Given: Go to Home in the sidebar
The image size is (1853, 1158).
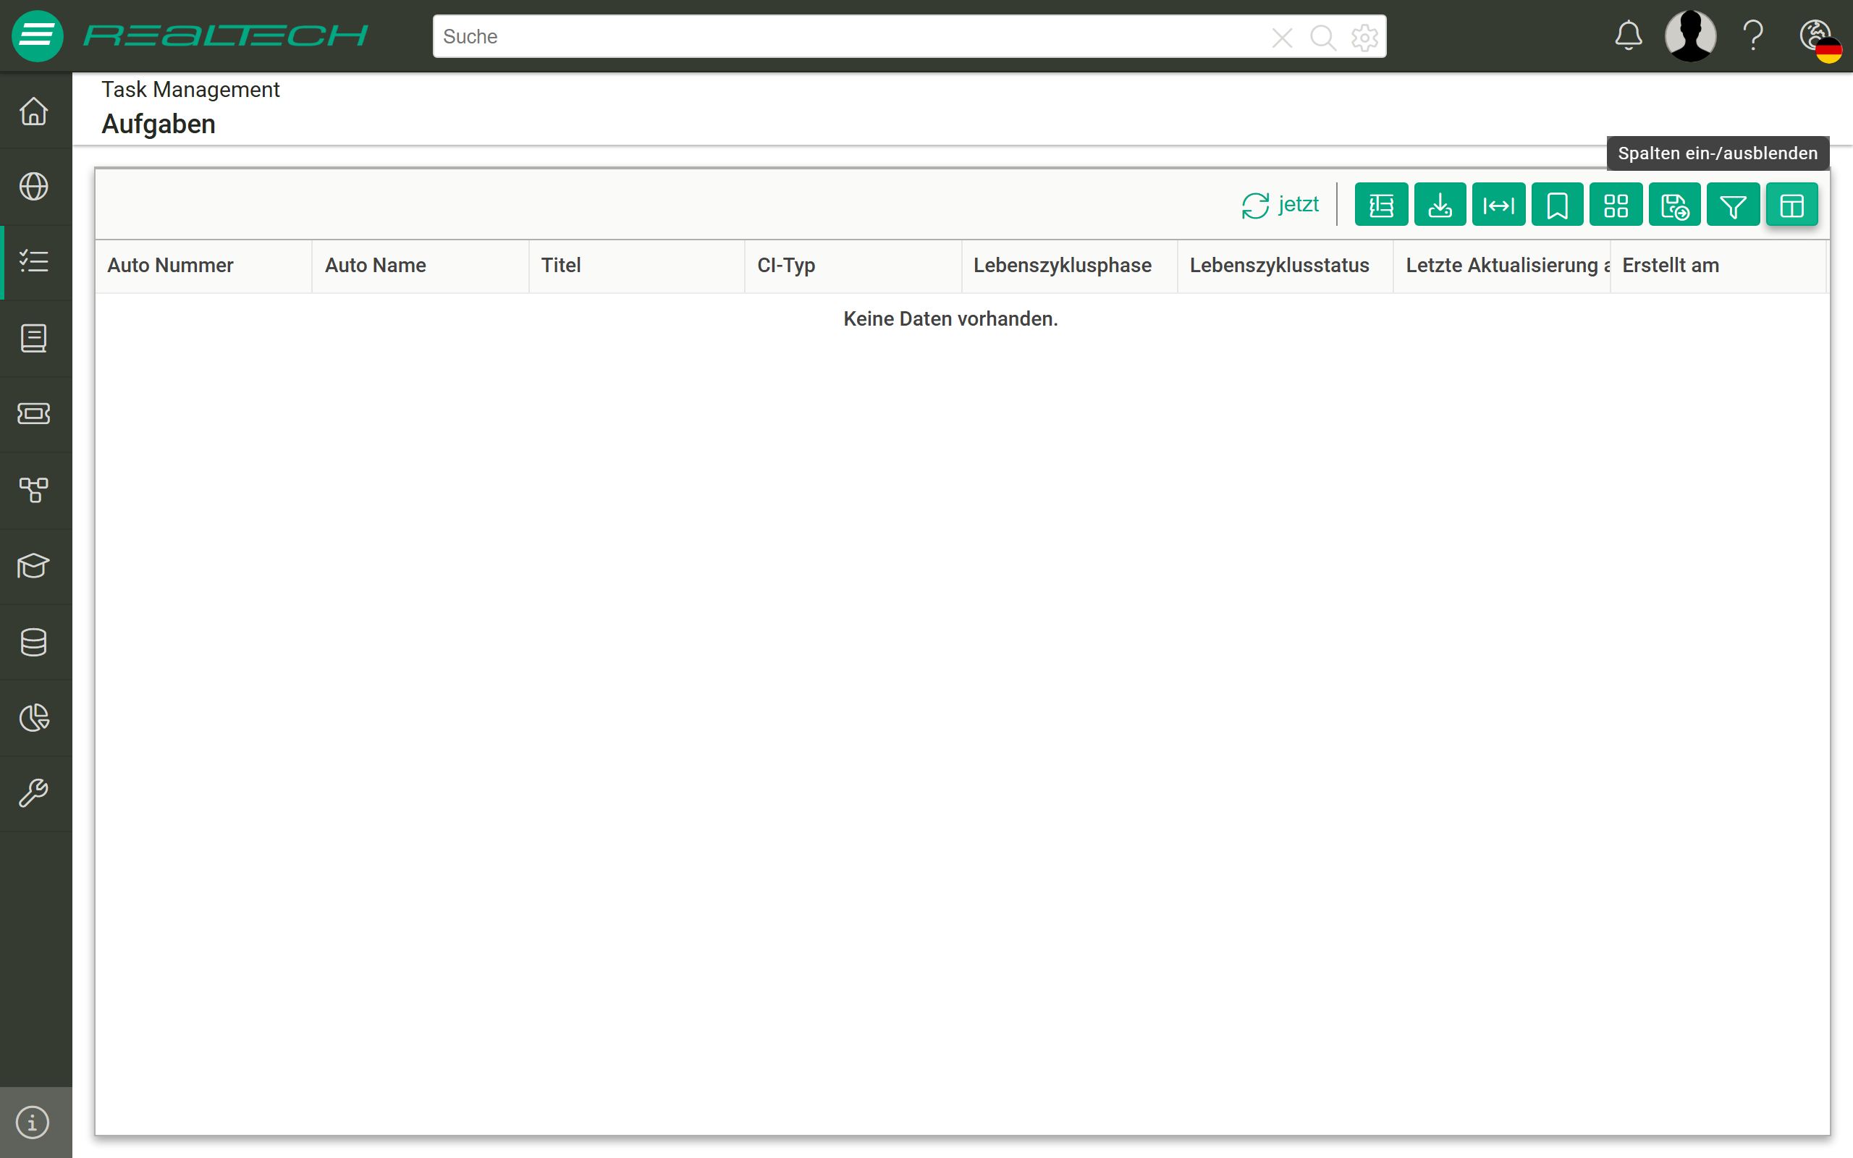Looking at the screenshot, I should click(x=34, y=111).
